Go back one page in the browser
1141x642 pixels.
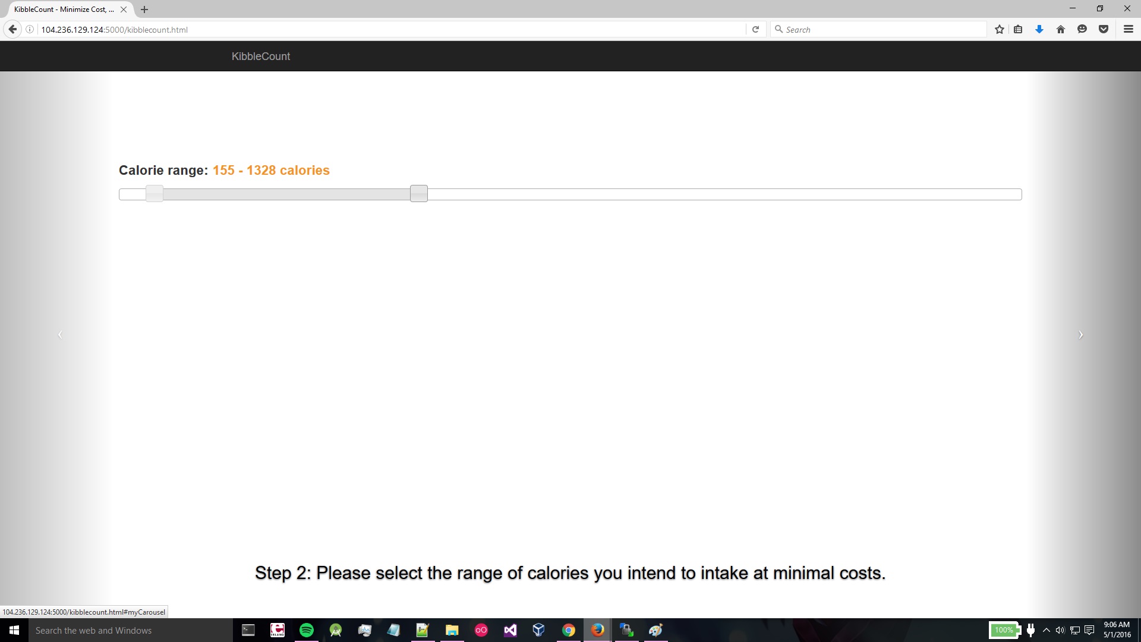tap(12, 30)
